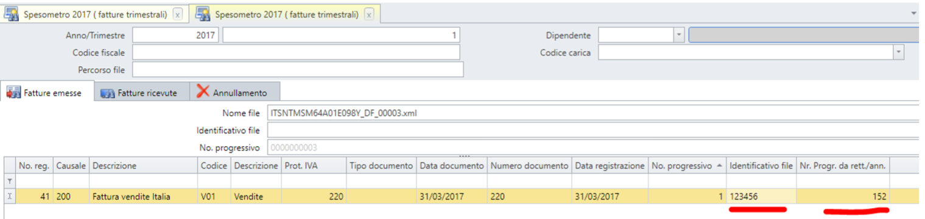925x219 pixels.
Task: Close the first Spesometro 2017 tab
Action: coord(177,15)
